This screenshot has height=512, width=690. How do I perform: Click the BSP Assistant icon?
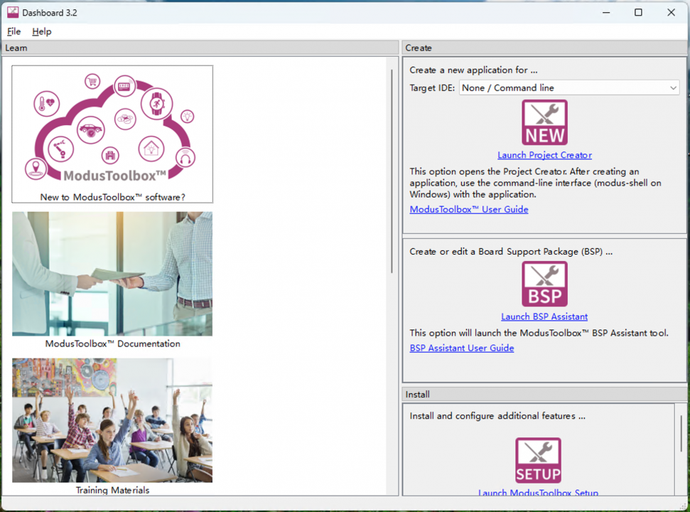[x=544, y=284]
